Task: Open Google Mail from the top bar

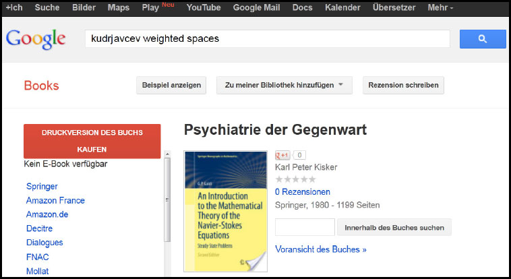Action: [256, 7]
